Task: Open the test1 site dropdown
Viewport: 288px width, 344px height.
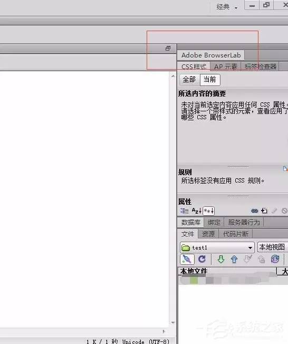Action: point(217,247)
